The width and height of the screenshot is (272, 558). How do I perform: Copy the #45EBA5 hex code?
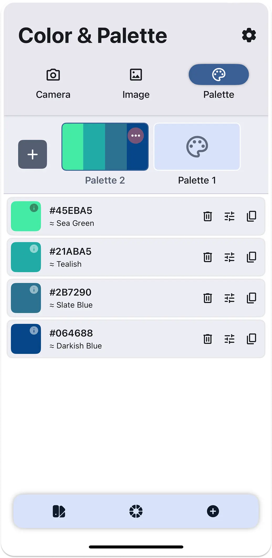point(251,216)
